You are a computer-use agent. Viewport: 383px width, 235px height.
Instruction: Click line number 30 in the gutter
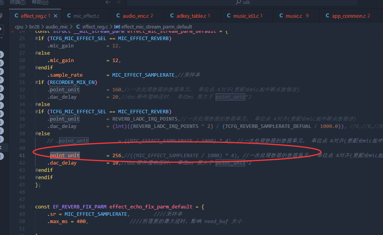click(22, 75)
